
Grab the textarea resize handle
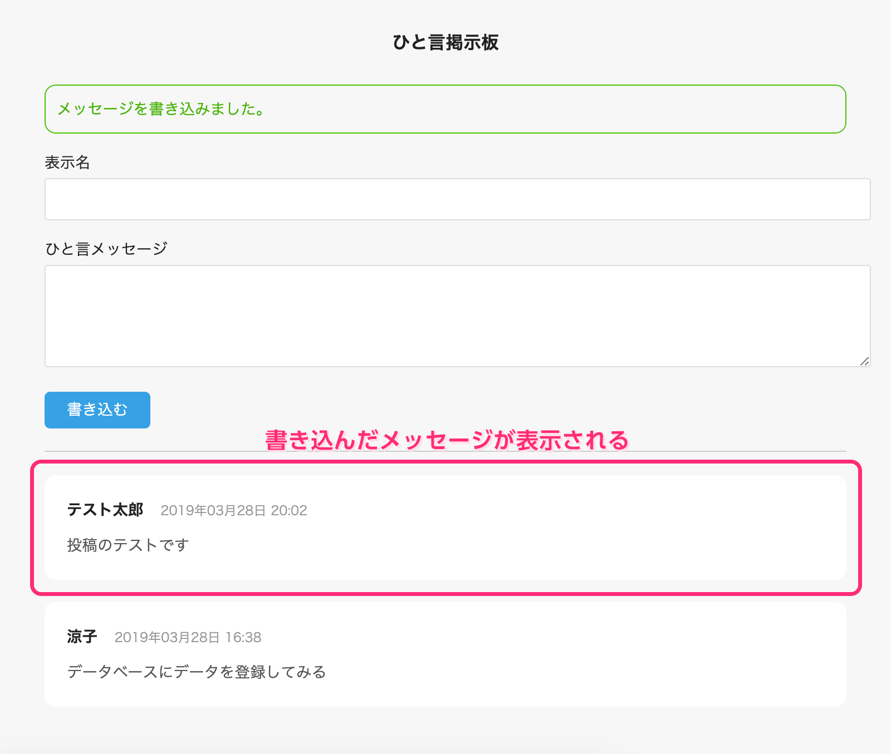(864, 361)
